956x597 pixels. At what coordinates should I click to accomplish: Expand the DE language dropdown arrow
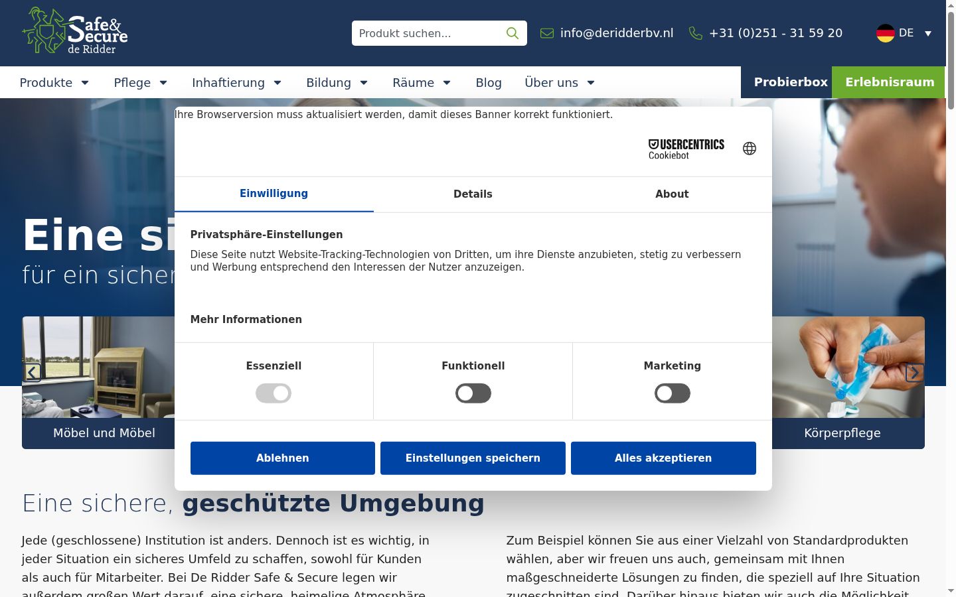pyautogui.click(x=928, y=33)
